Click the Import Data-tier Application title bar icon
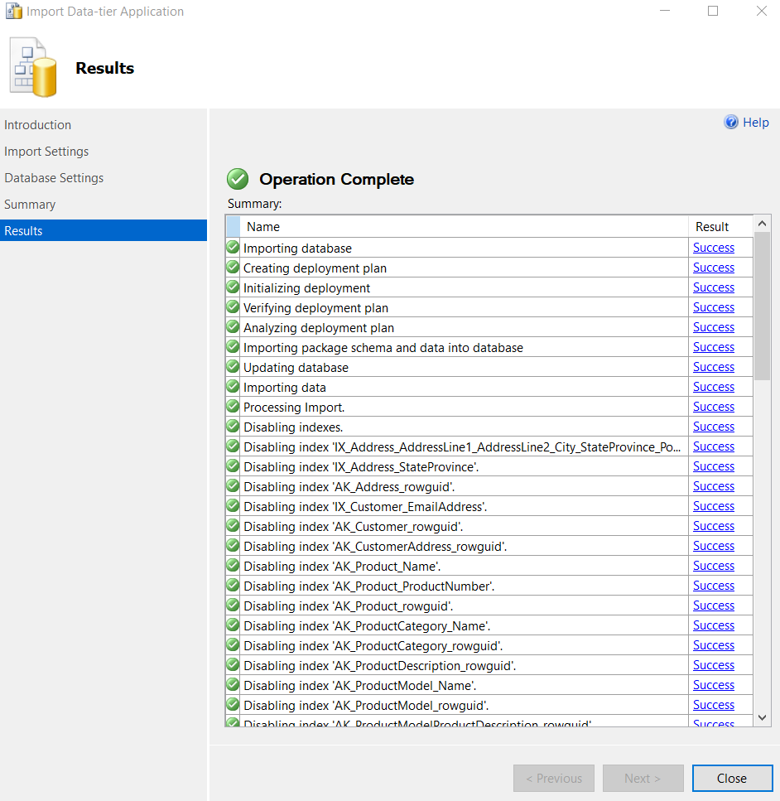The height and width of the screenshot is (801, 780). coord(13,12)
